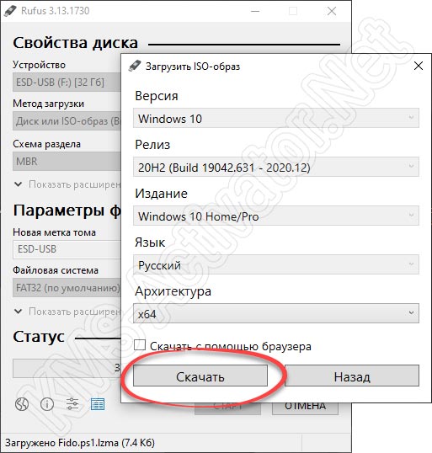Open the device dropdown ESD-USB (F:)

(67, 83)
